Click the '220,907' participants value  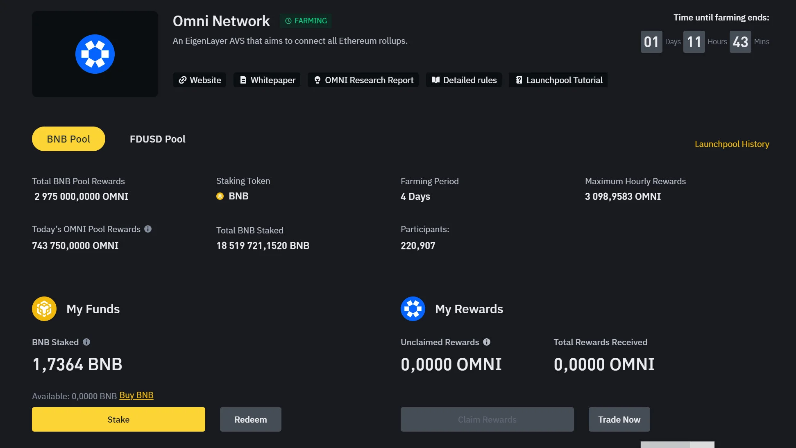click(418, 246)
